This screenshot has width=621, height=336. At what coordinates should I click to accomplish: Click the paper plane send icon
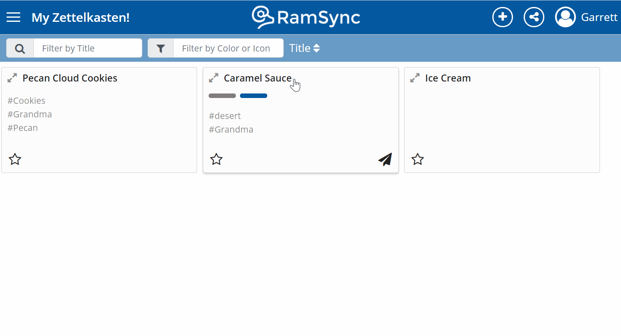[x=385, y=159]
